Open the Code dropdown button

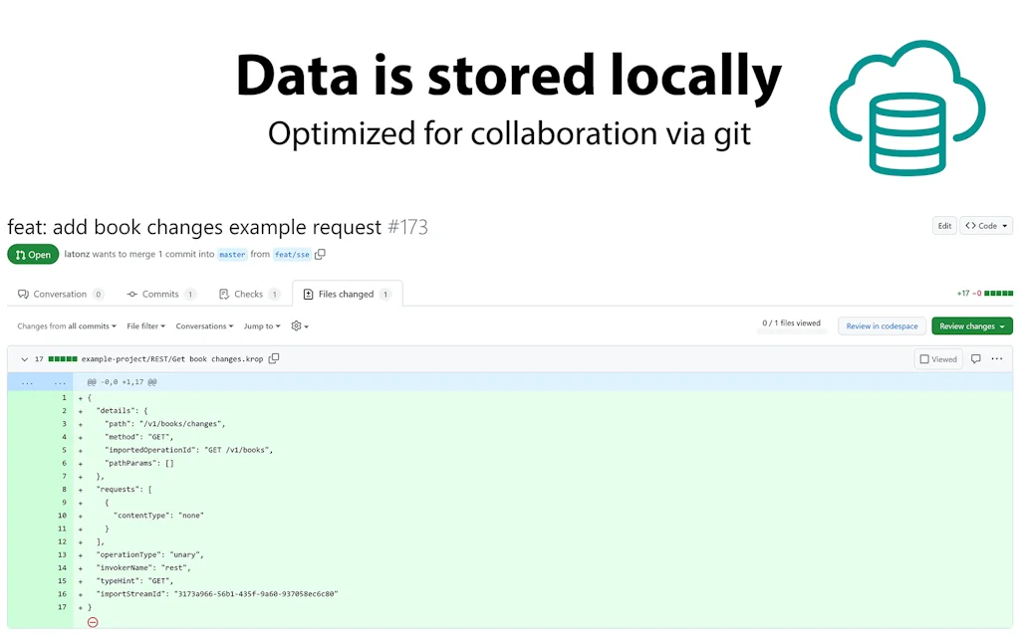pyautogui.click(x=986, y=226)
